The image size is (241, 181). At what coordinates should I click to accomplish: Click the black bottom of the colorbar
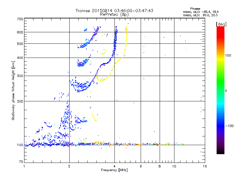[221, 152]
